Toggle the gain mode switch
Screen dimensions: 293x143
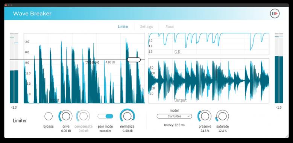coord(105,116)
